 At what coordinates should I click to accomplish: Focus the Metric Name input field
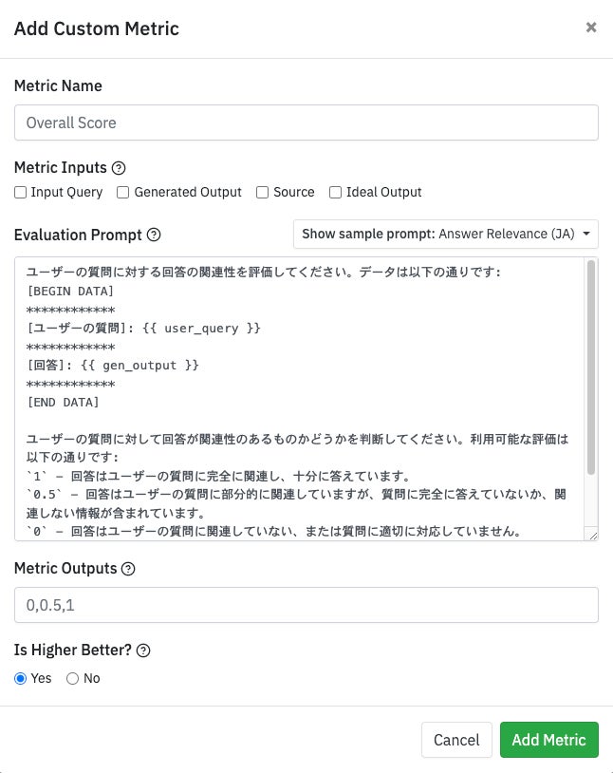pos(306,123)
